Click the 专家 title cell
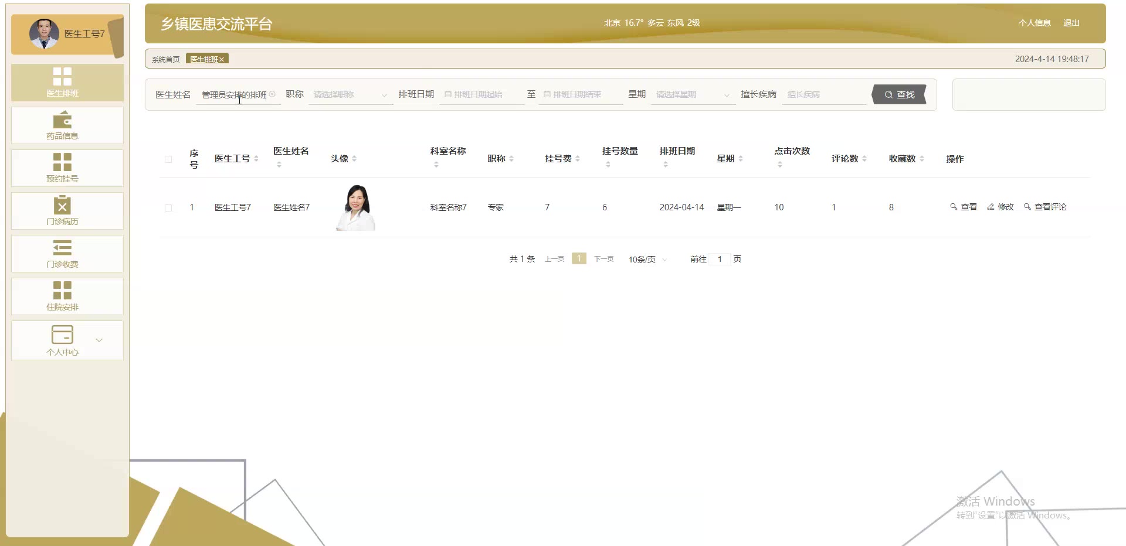 click(x=496, y=207)
